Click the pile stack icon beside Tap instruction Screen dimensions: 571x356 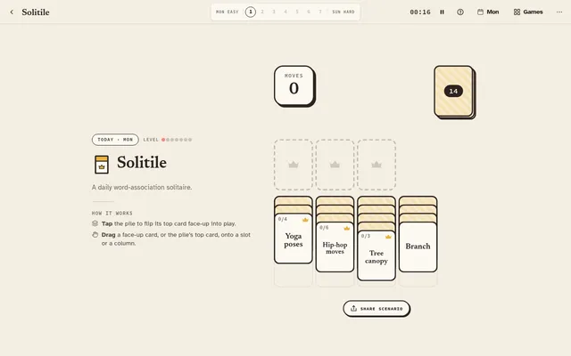click(95, 223)
